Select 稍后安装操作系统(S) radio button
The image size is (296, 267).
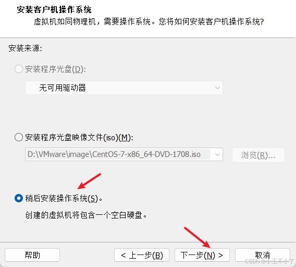(19, 198)
